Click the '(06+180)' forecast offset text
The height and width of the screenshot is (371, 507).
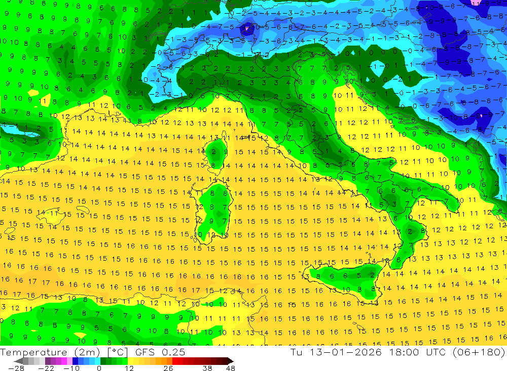(478, 352)
